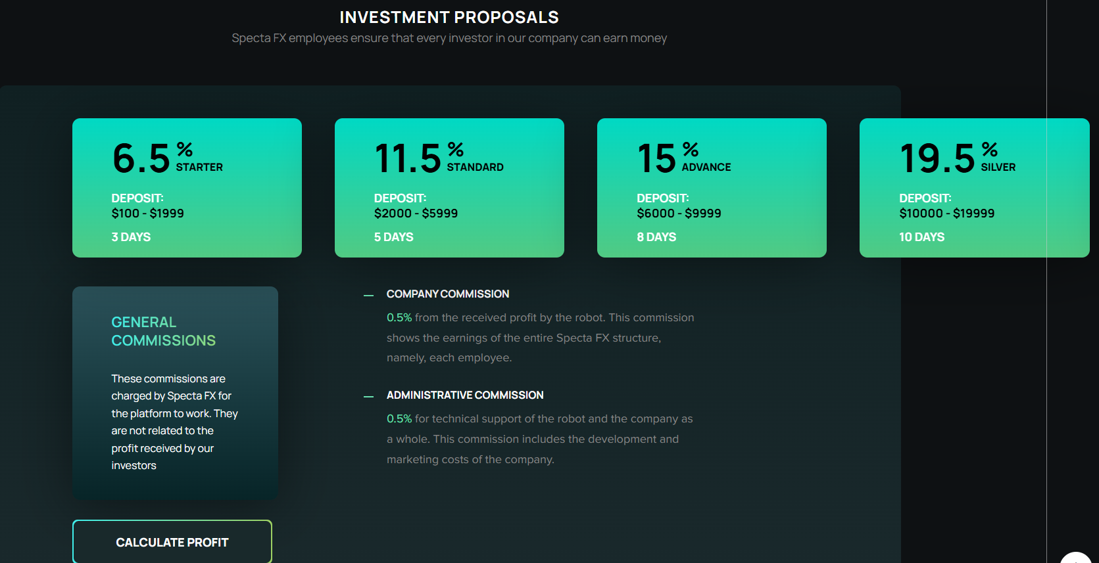This screenshot has height=563, width=1099.
Task: Click the percent symbol on Standard card
Action: coord(456,149)
